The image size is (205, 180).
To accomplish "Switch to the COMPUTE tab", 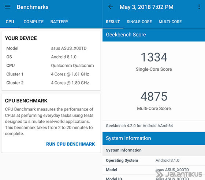I will [x=34, y=22].
